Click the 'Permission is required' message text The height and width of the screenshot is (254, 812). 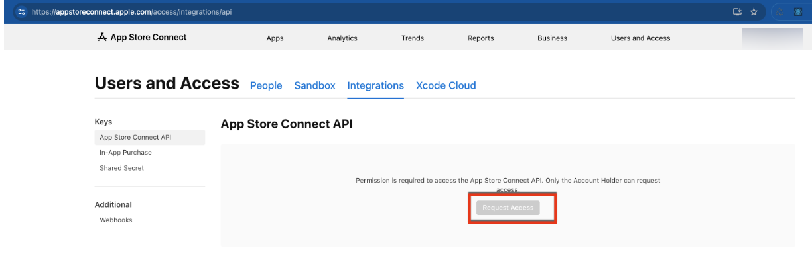(508, 185)
